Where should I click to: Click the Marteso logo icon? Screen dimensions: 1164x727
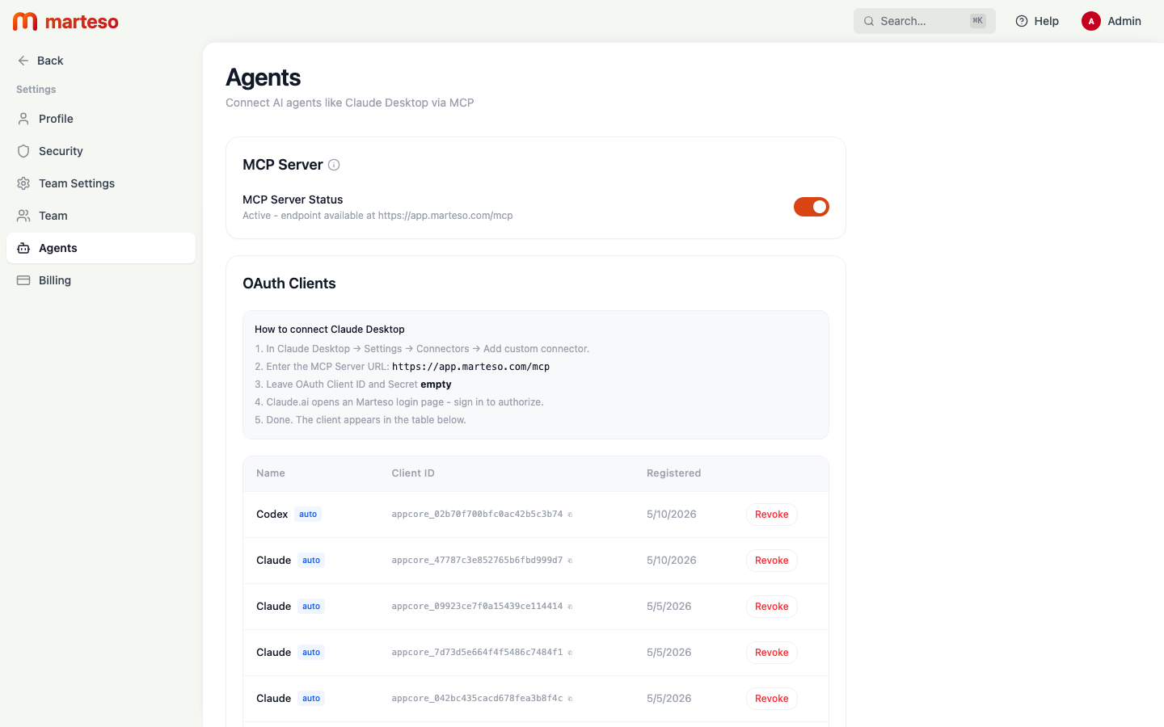tap(25, 21)
